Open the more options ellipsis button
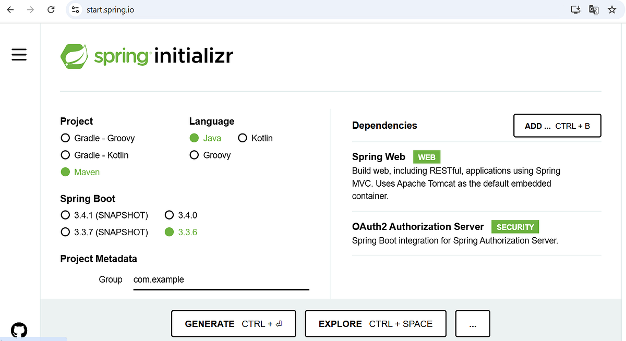The height and width of the screenshot is (341, 626). (x=473, y=324)
